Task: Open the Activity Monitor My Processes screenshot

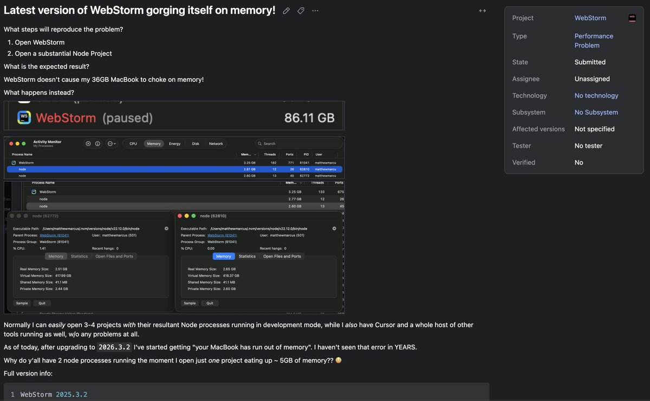Action: tap(174, 159)
